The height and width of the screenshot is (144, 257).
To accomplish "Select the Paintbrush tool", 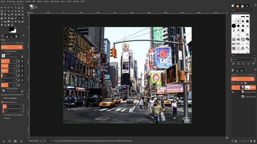I will (19, 18).
